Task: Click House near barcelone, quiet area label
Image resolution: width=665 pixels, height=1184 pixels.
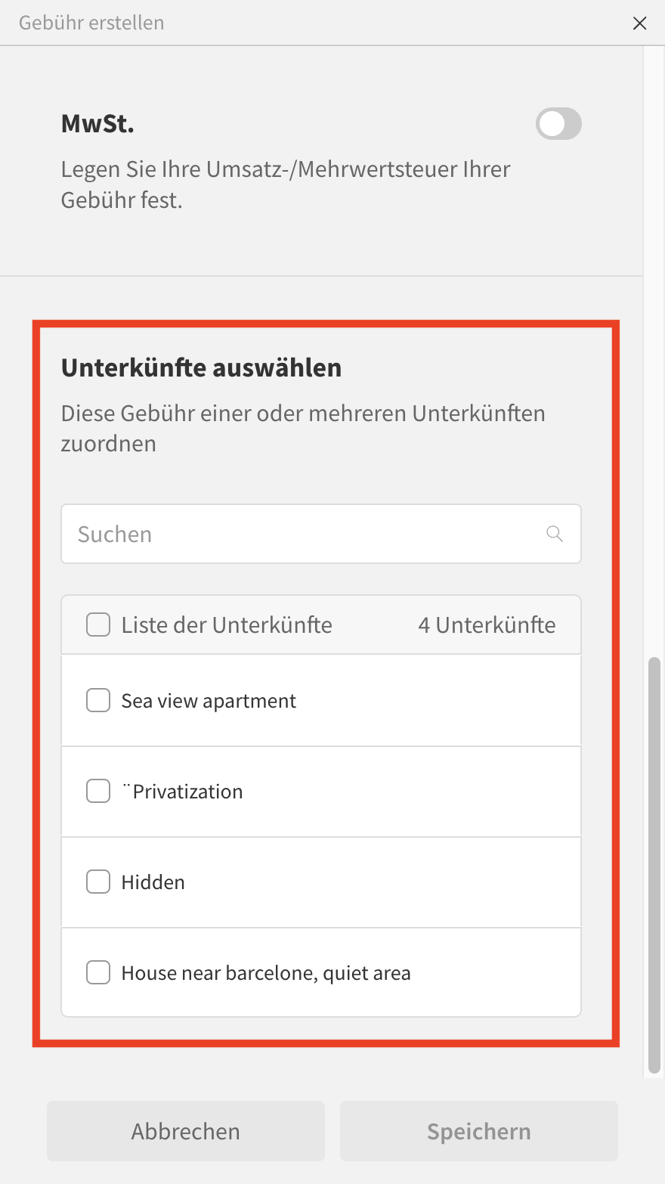Action: (x=266, y=973)
